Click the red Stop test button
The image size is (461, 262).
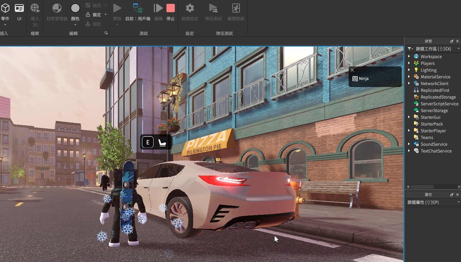pos(171,8)
